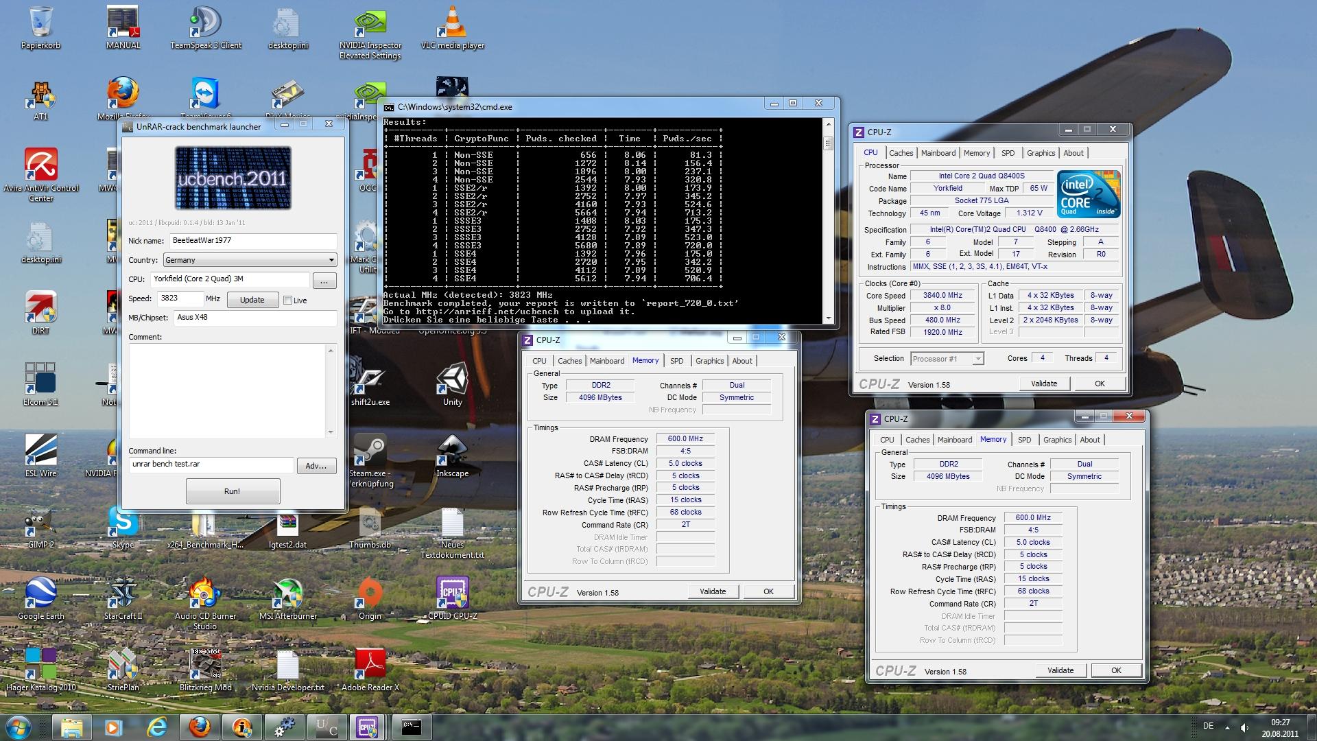Open Processor #1 selection dropdown in CPU-Z

click(947, 359)
